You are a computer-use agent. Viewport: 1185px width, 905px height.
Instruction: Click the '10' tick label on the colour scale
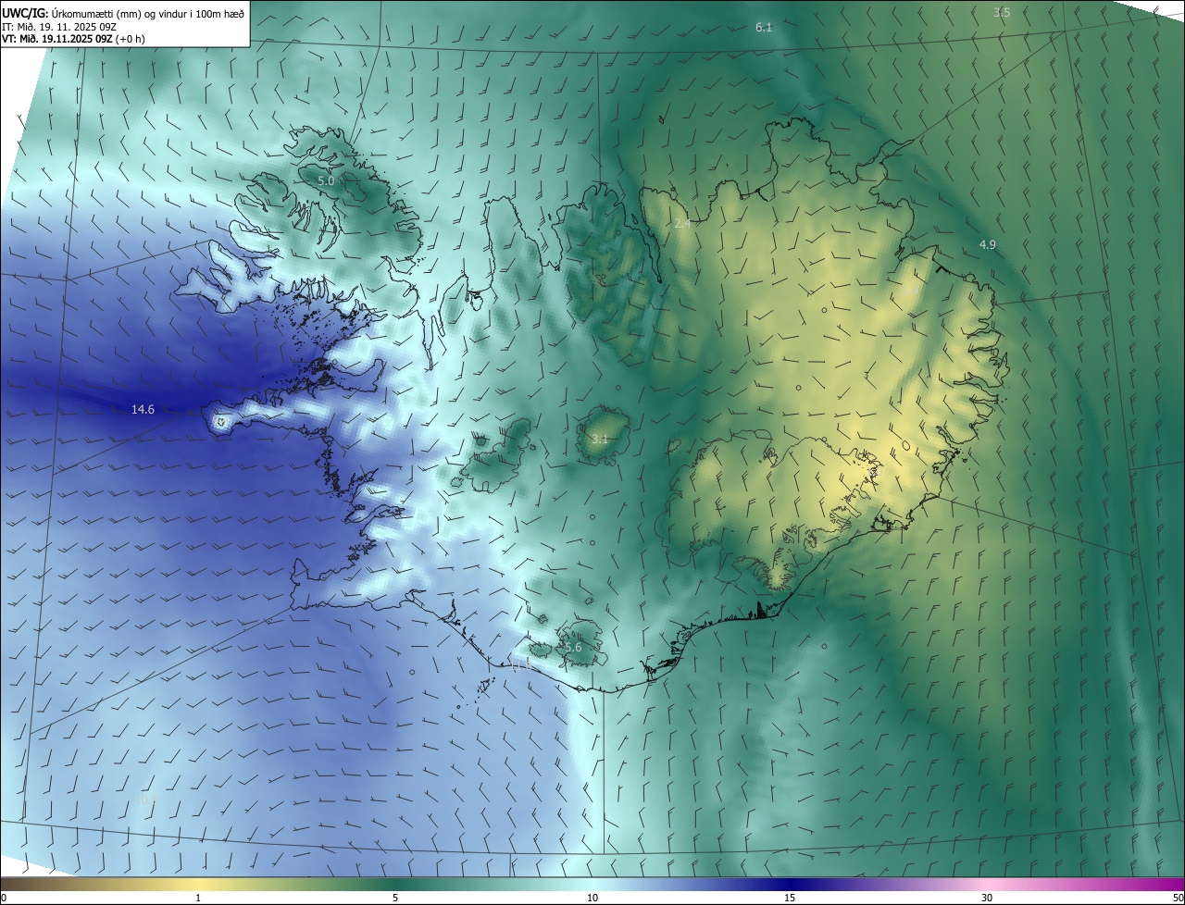(x=592, y=899)
